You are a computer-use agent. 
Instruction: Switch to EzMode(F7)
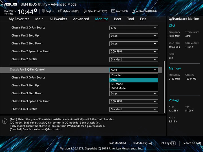[x=142, y=143]
